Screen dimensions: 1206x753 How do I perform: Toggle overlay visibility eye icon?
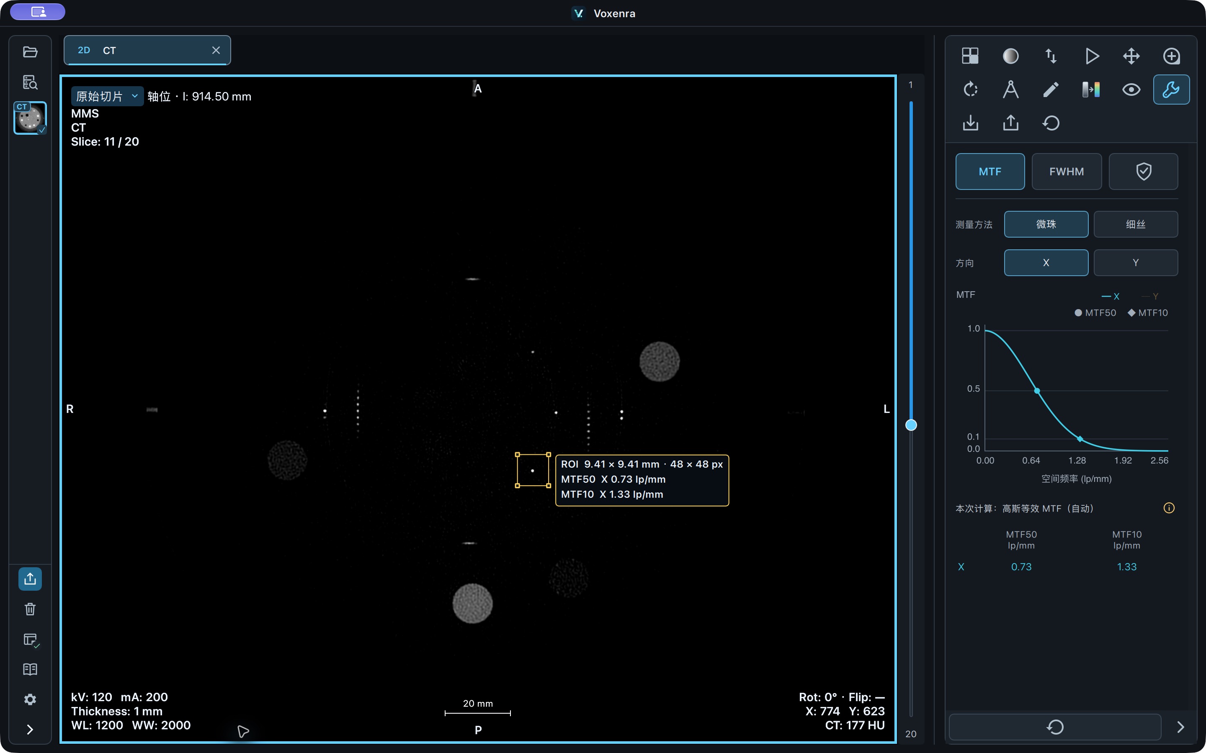[1131, 90]
